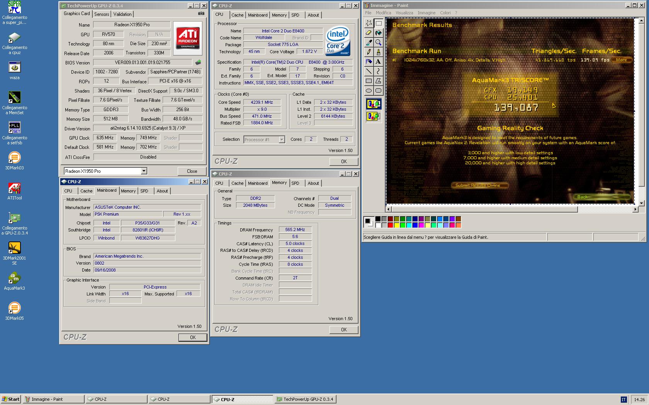Click the BIOS save icon in GPU-Z
This screenshot has width=649, height=405.
pos(198,62)
